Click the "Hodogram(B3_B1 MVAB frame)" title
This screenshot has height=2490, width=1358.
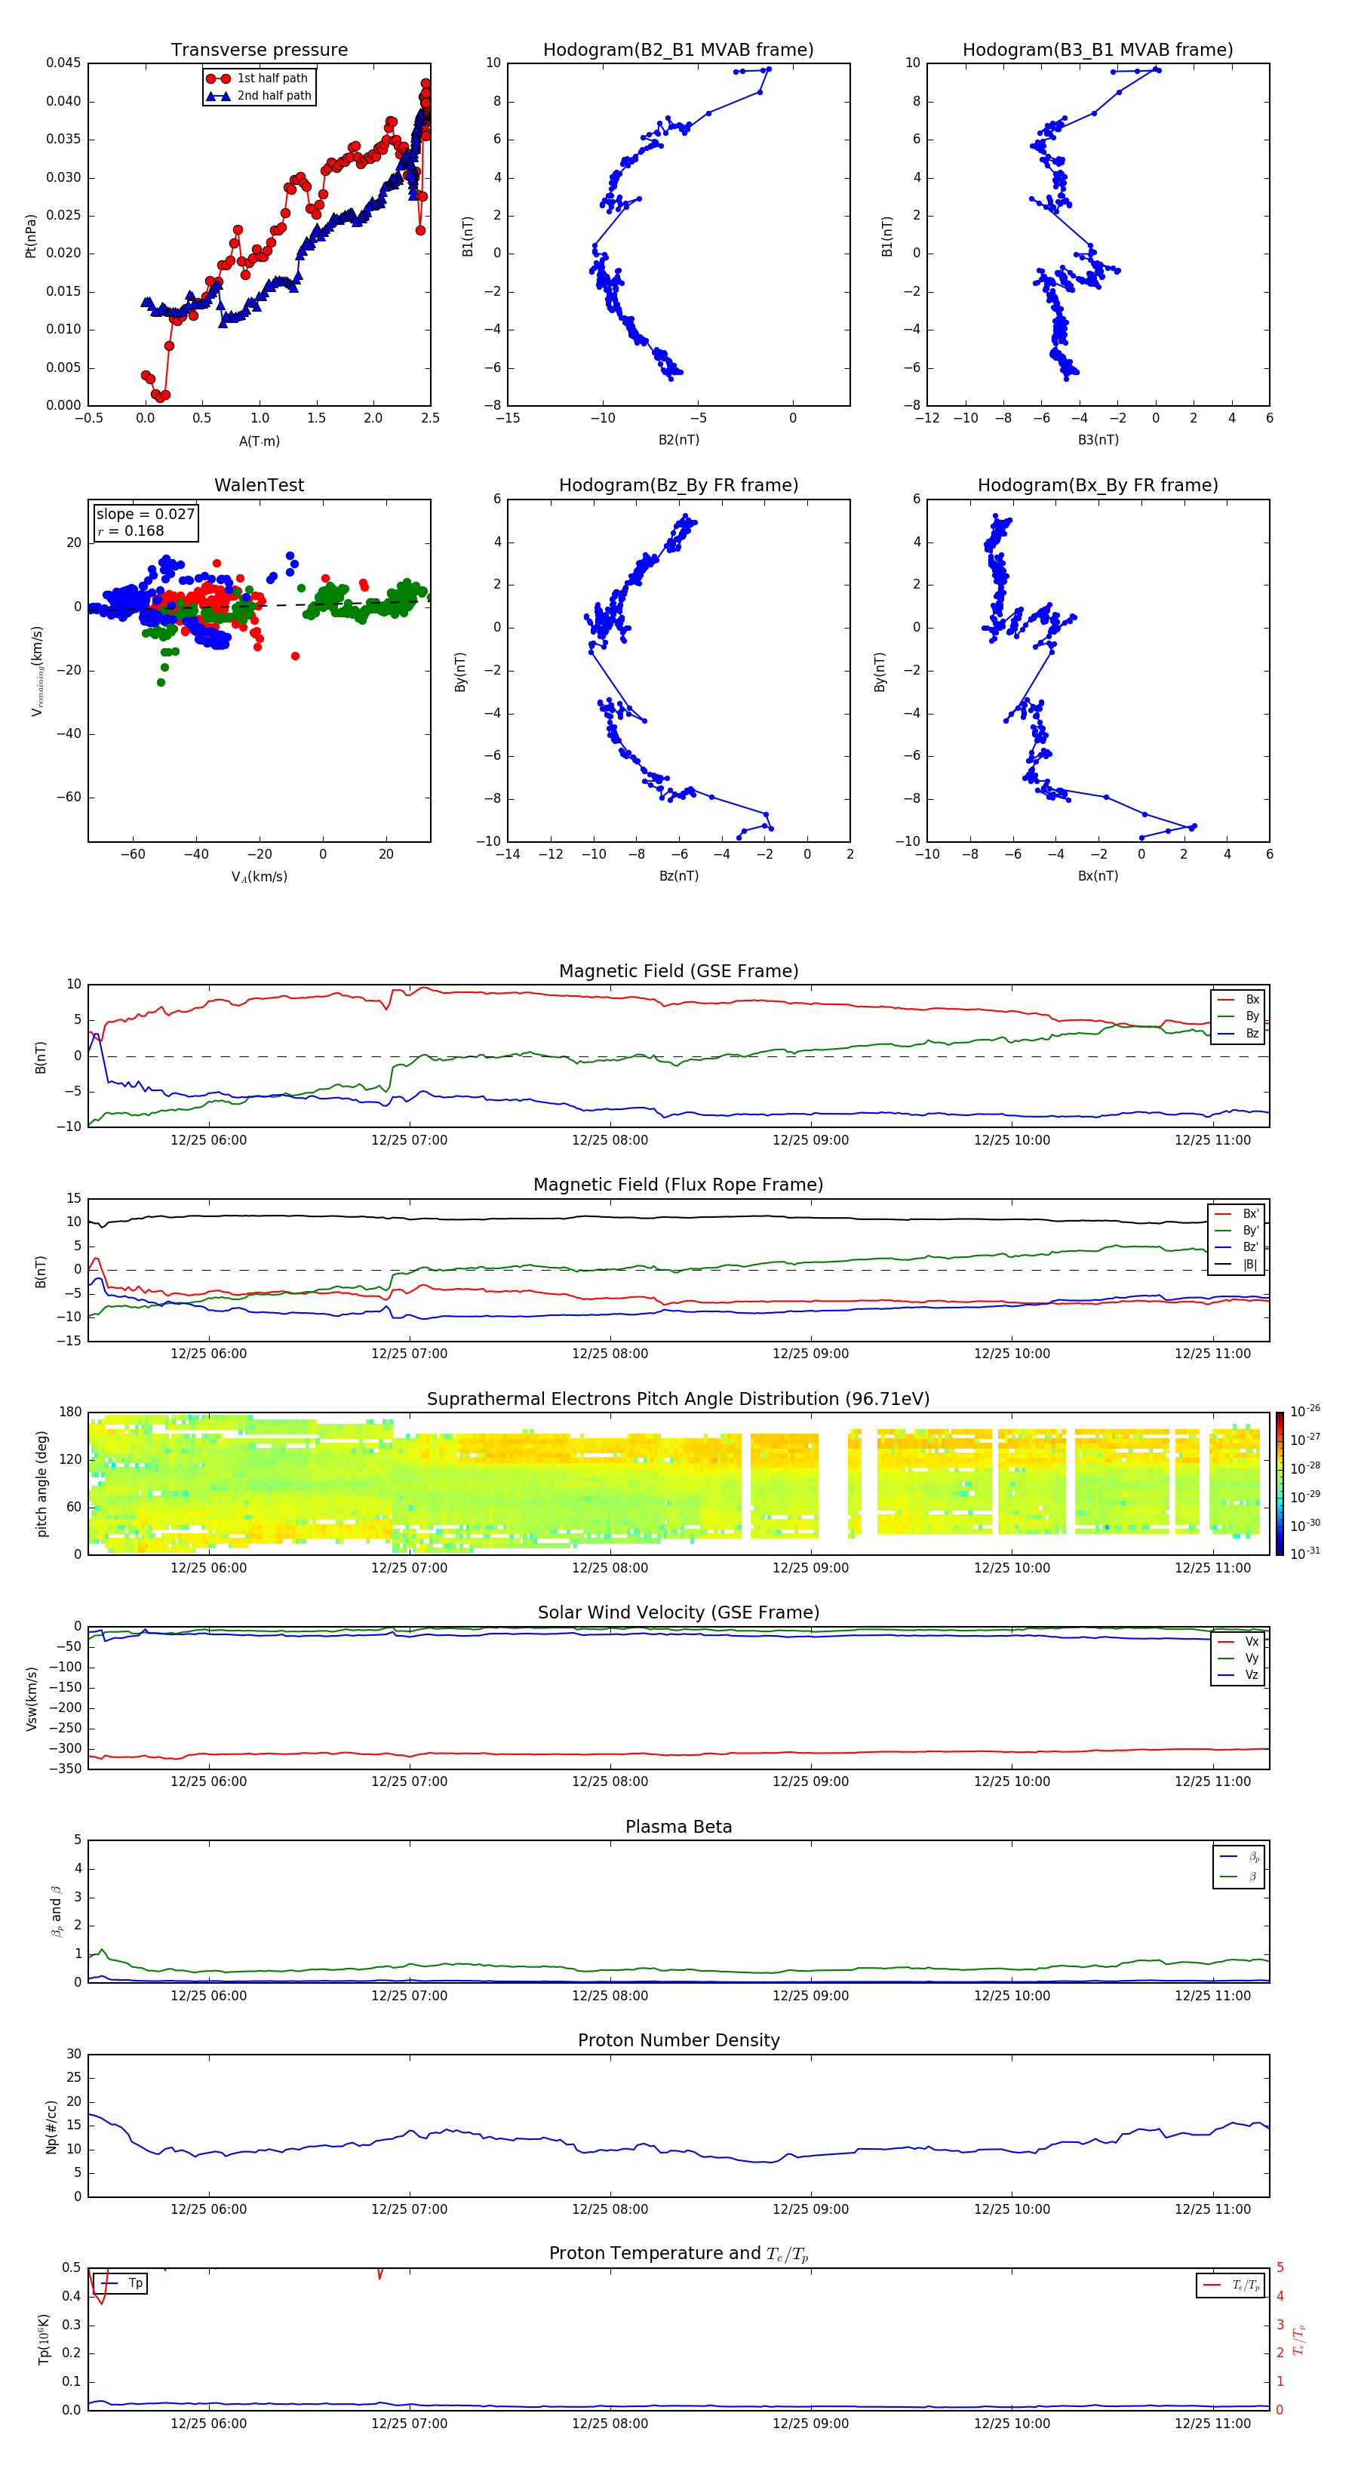click(1098, 49)
